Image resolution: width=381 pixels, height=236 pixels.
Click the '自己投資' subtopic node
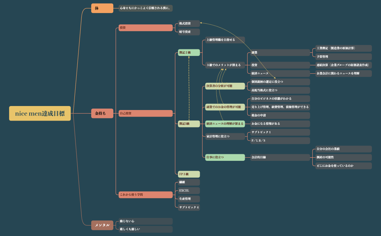[146, 113]
